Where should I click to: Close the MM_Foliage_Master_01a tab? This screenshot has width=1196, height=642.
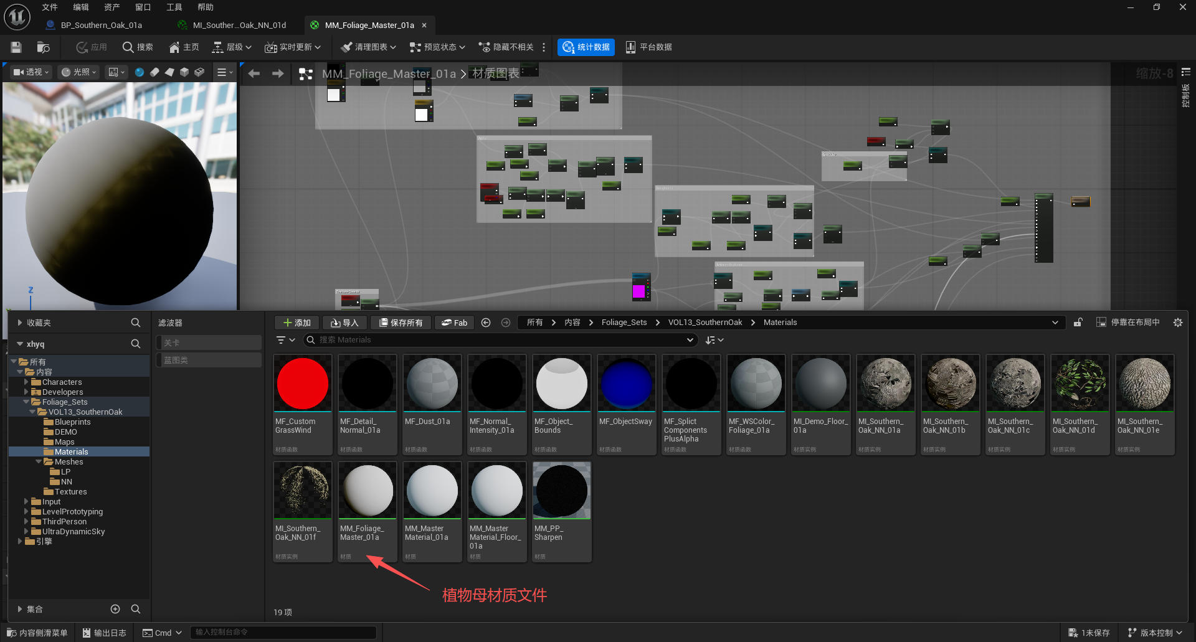point(424,26)
